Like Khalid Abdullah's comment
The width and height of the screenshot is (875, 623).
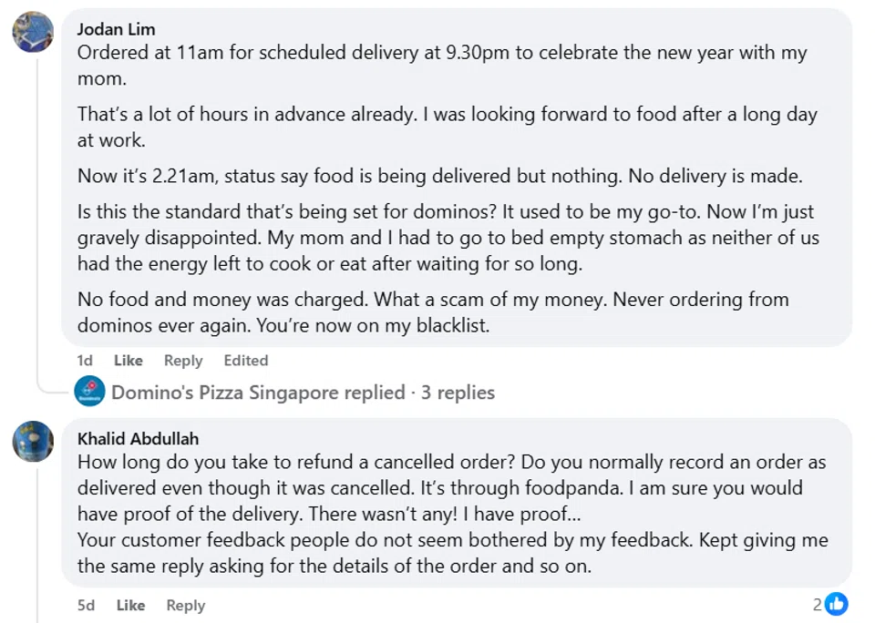coord(130,606)
